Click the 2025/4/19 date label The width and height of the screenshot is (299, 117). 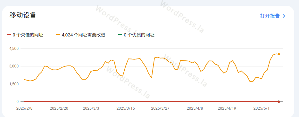click(x=227, y=108)
